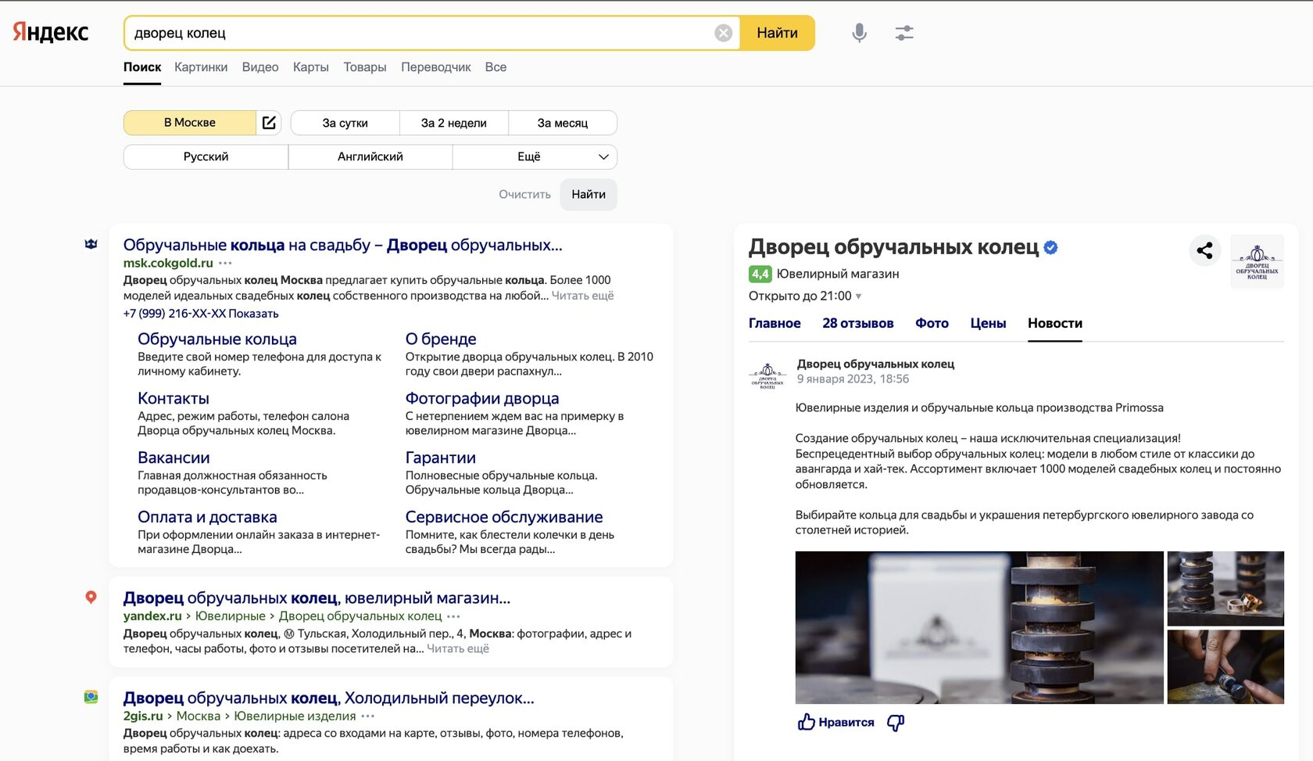
Task: Select the Русский language filter
Action: pos(206,156)
